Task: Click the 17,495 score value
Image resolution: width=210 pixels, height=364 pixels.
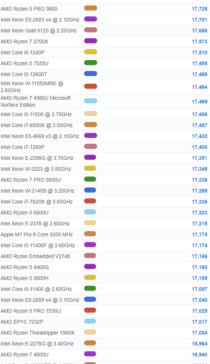Action: coord(199,63)
